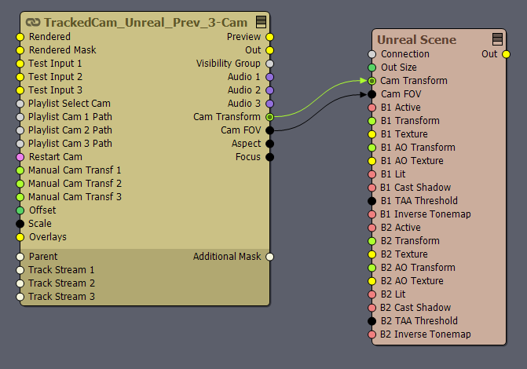Viewport: 527px width, 369px height.
Task: Click the B1 Active input pin
Action: pos(372,108)
